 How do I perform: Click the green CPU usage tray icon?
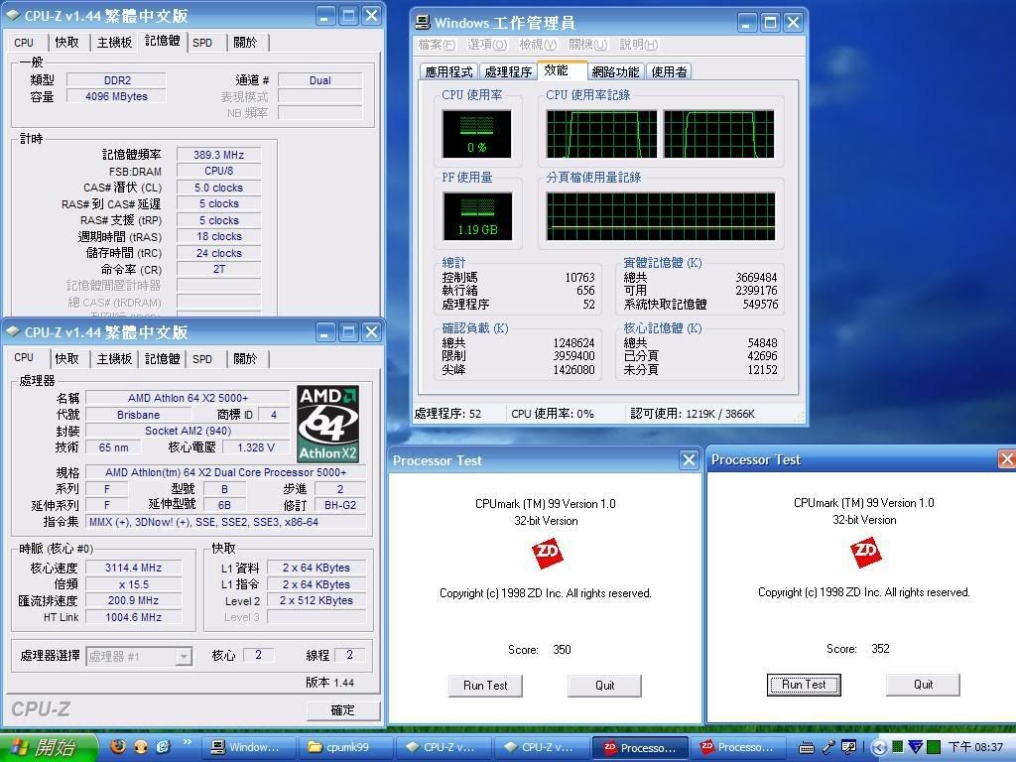[897, 747]
